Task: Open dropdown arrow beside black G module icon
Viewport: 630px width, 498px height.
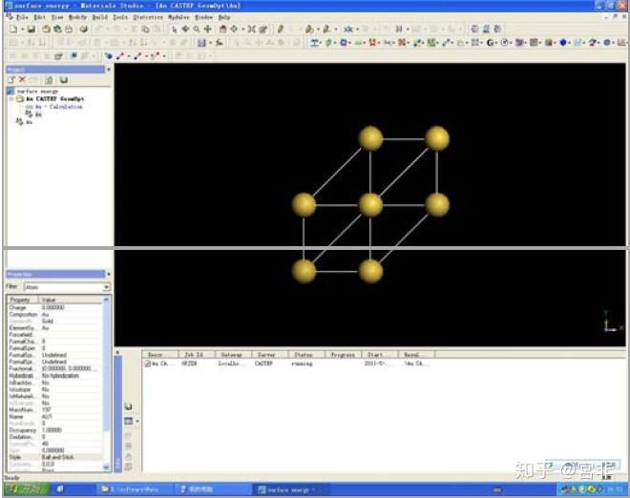Action: [x=497, y=42]
